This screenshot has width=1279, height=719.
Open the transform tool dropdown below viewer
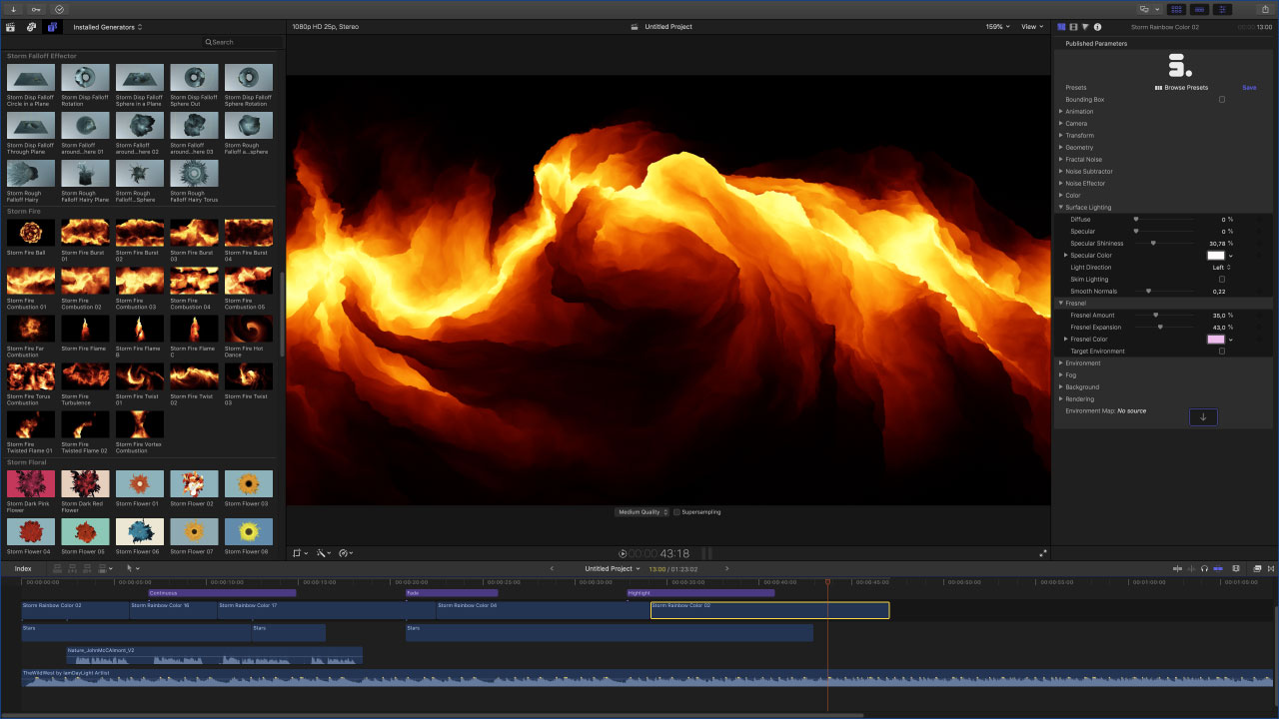[x=300, y=553]
